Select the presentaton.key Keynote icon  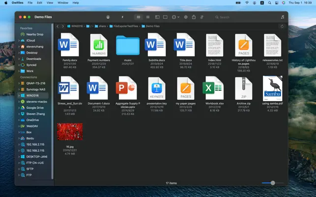tap(157, 88)
